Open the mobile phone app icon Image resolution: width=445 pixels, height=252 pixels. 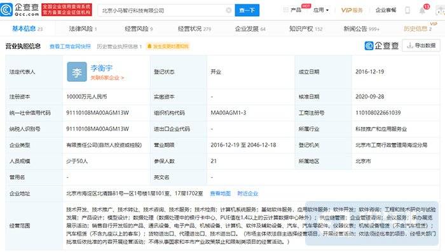click(407, 10)
